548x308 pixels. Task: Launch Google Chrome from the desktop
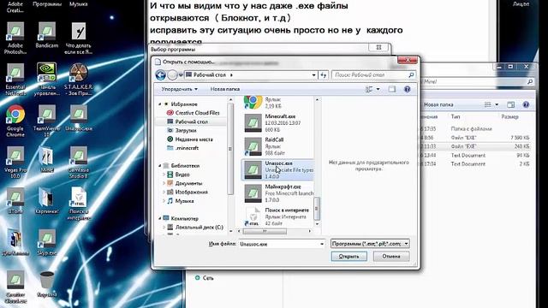(15, 121)
